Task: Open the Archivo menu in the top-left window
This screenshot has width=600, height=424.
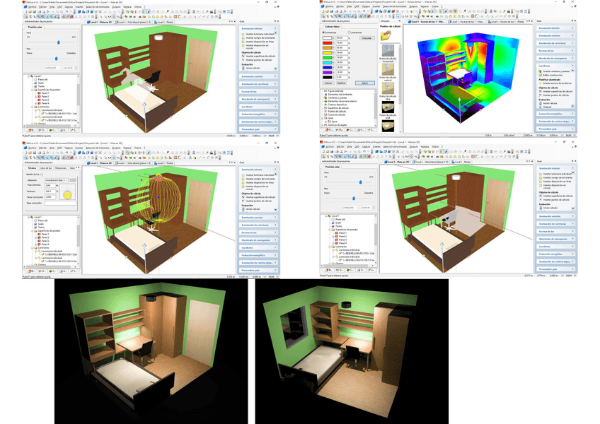Action: click(x=31, y=7)
